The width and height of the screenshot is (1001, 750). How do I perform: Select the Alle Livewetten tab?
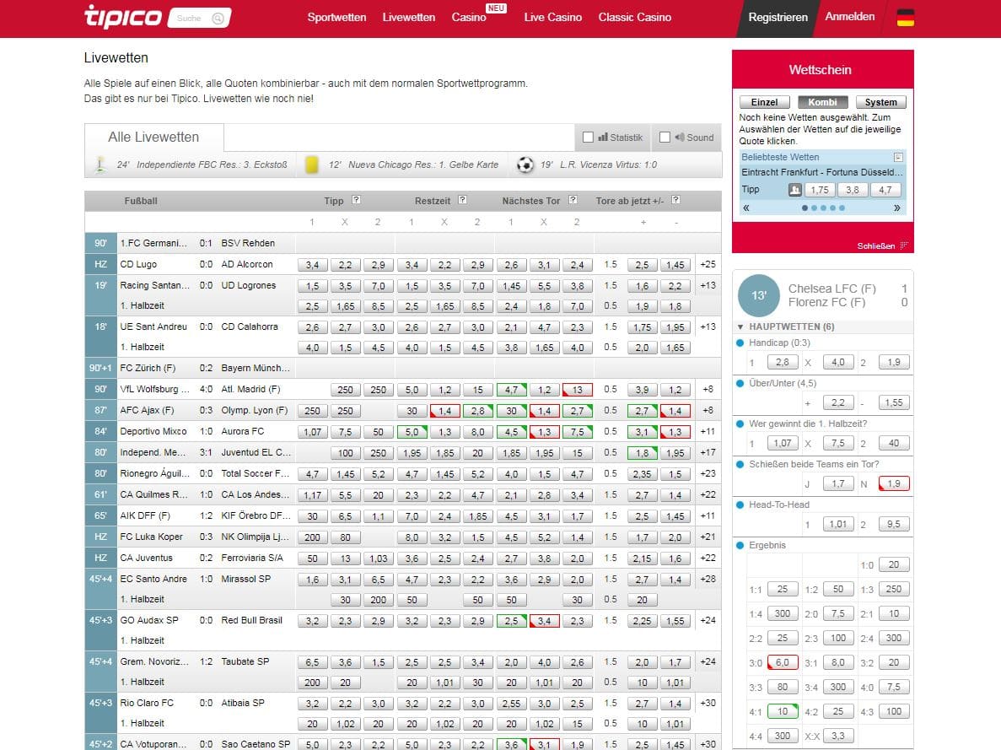(x=153, y=137)
